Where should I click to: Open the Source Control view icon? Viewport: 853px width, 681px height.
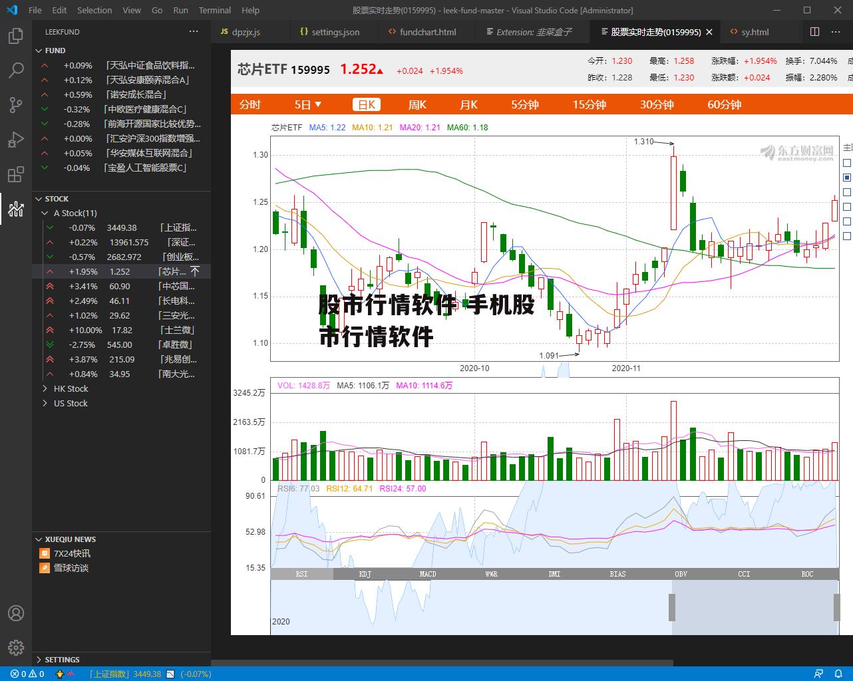[x=15, y=105]
